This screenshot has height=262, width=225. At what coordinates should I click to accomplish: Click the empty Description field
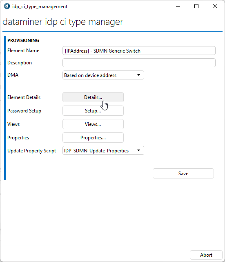[x=139, y=63]
